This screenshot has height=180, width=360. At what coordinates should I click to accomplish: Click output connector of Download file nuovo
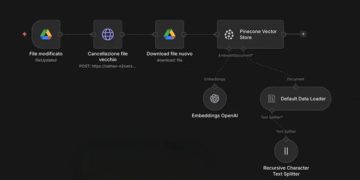pos(184,34)
